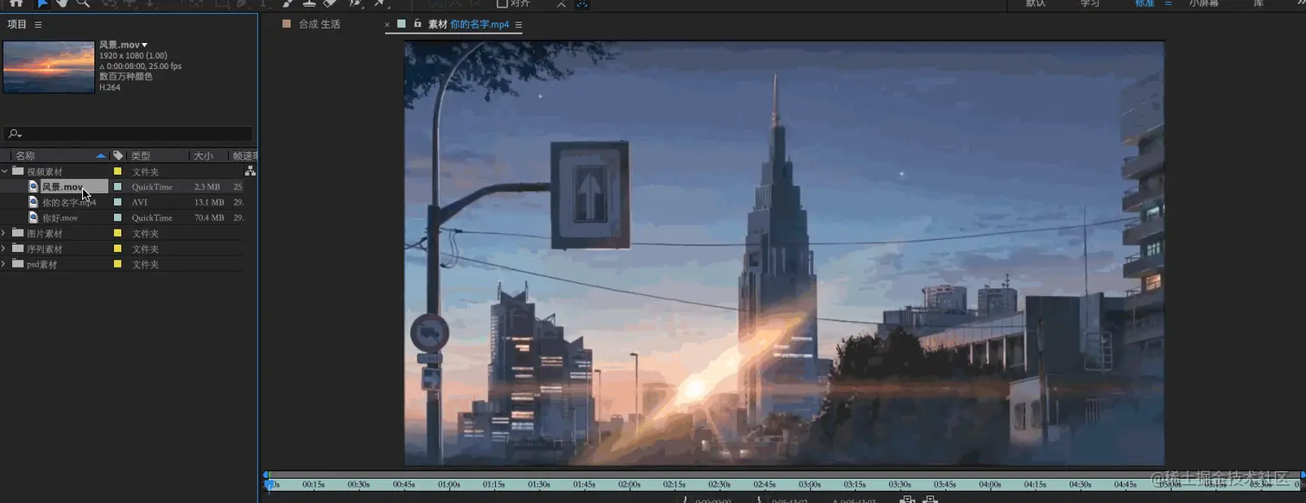This screenshot has height=503, width=1306.
Task: Switch to the 合成 生活 tab
Action: pyautogui.click(x=320, y=24)
